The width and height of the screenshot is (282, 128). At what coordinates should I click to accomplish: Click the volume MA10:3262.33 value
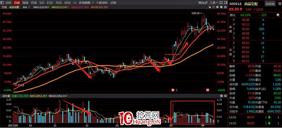coord(58,96)
